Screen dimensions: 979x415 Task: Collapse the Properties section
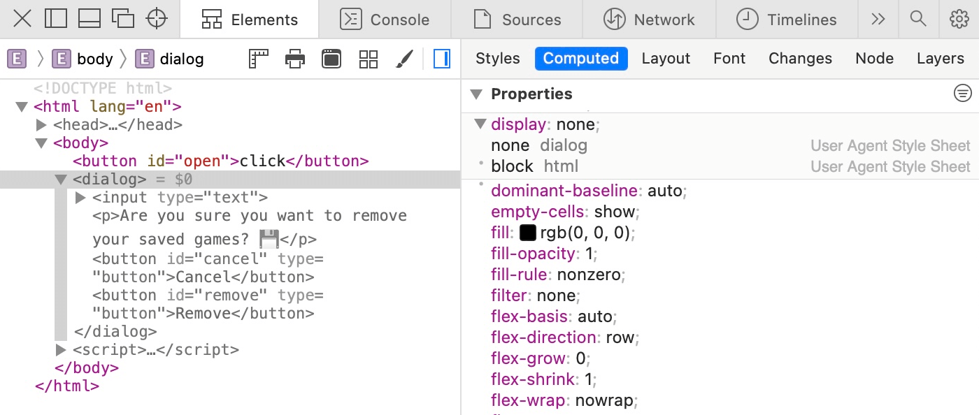[x=477, y=94]
